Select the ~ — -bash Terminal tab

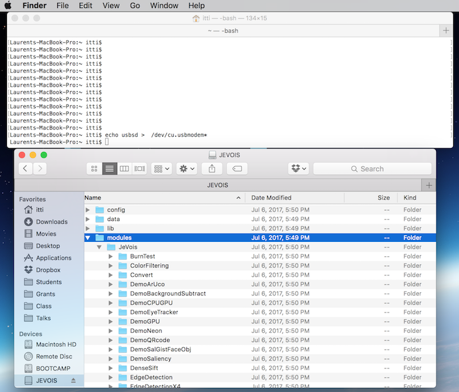pyautogui.click(x=223, y=31)
